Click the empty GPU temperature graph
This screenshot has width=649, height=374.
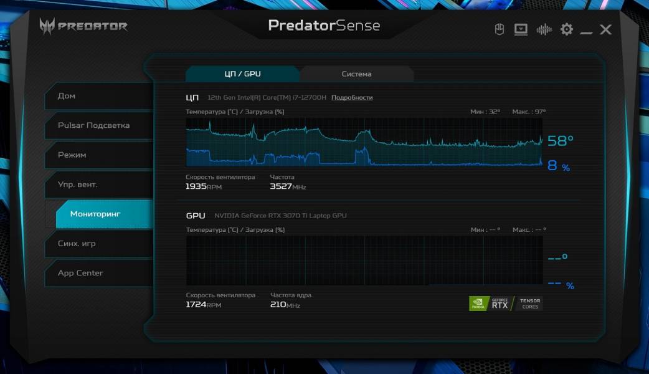(x=364, y=261)
